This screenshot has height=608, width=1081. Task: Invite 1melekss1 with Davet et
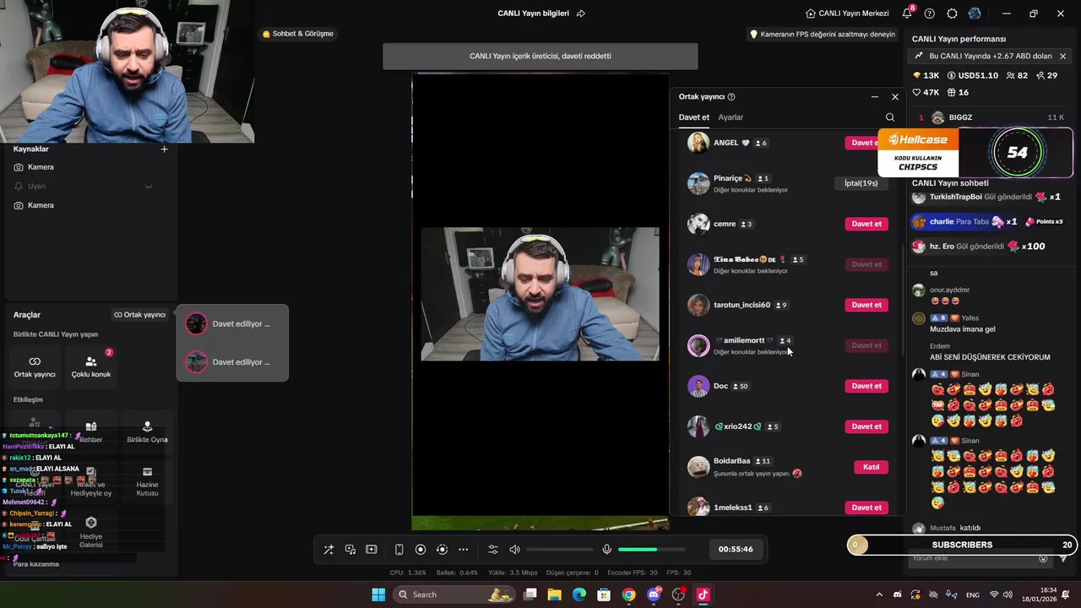pos(866,508)
